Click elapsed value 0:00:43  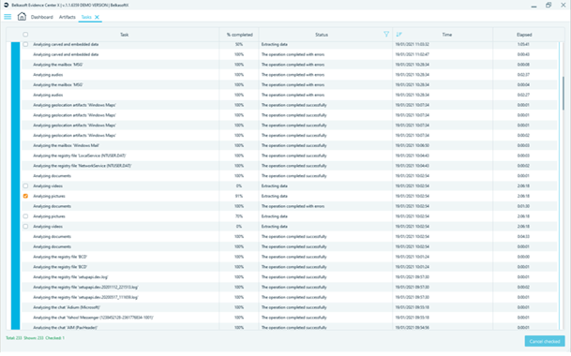[x=523, y=54]
